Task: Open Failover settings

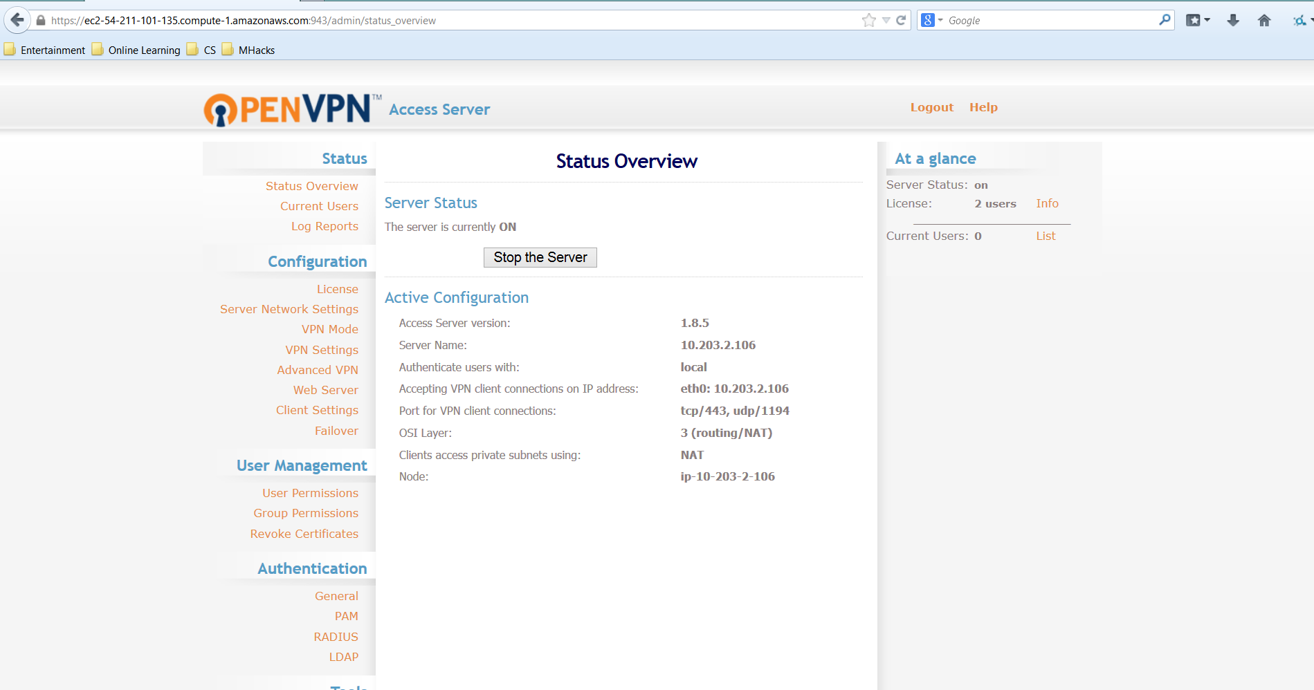Action: (x=336, y=431)
